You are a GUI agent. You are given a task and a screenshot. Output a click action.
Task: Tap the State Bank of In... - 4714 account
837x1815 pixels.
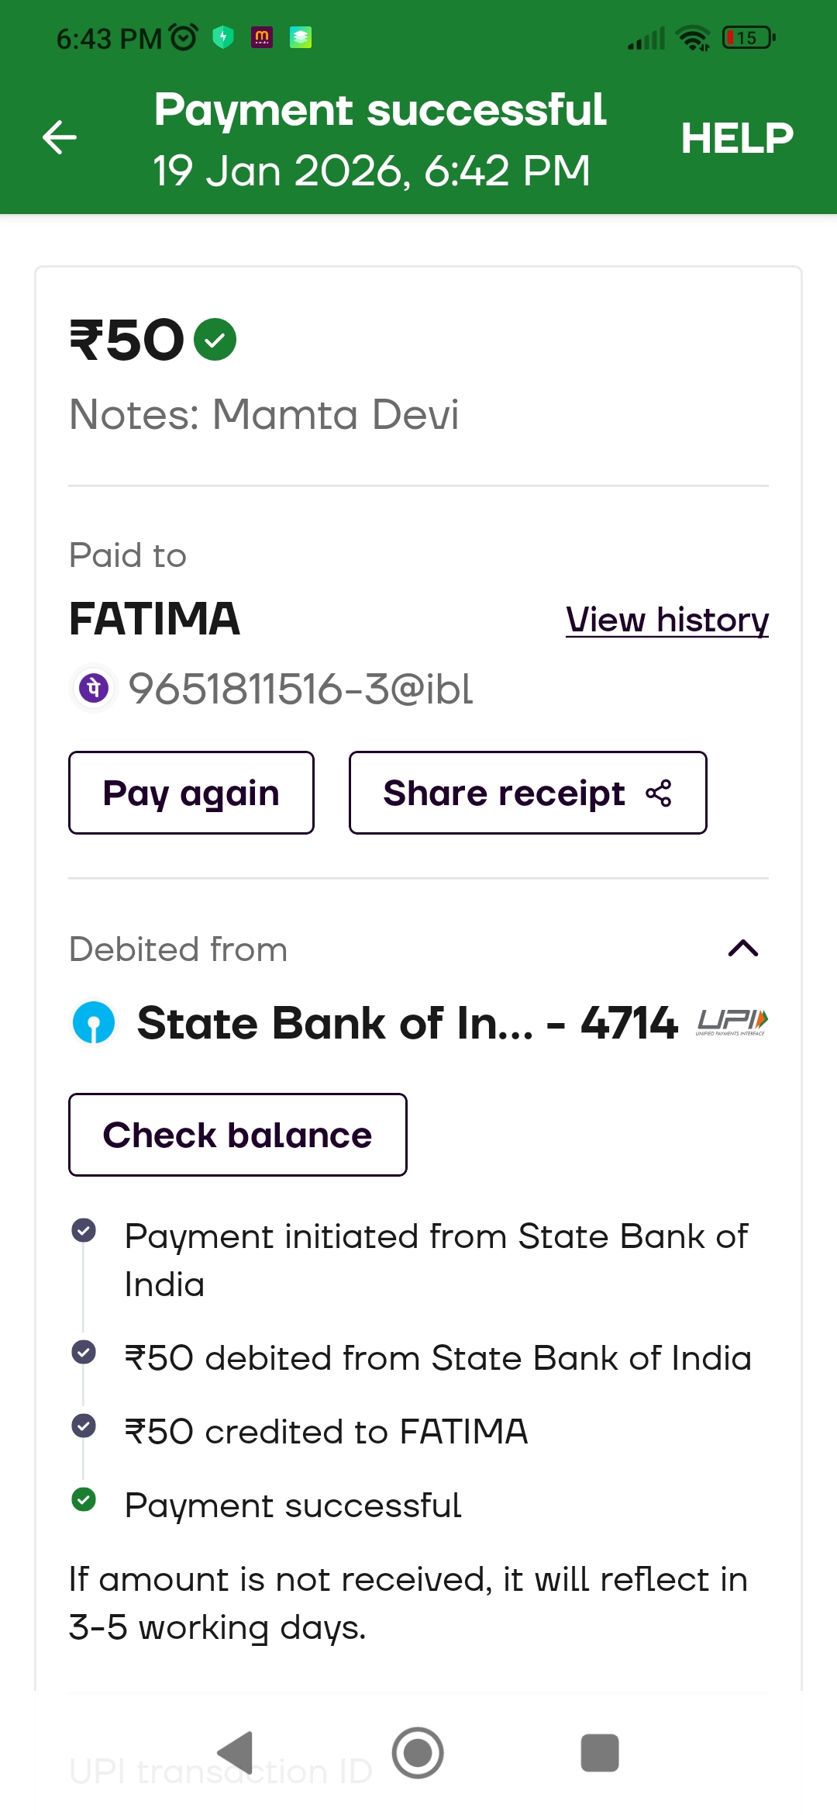click(x=407, y=1023)
